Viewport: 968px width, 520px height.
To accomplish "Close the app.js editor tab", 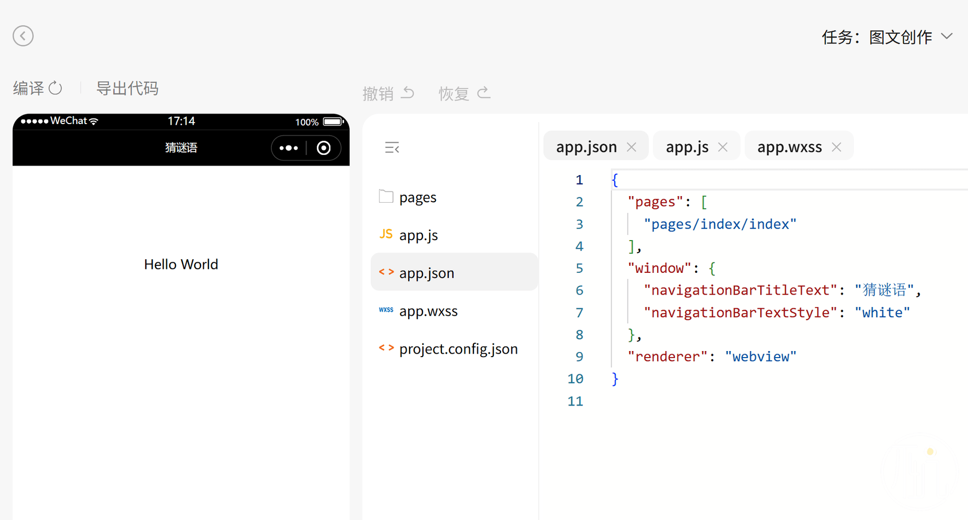I will (x=723, y=147).
